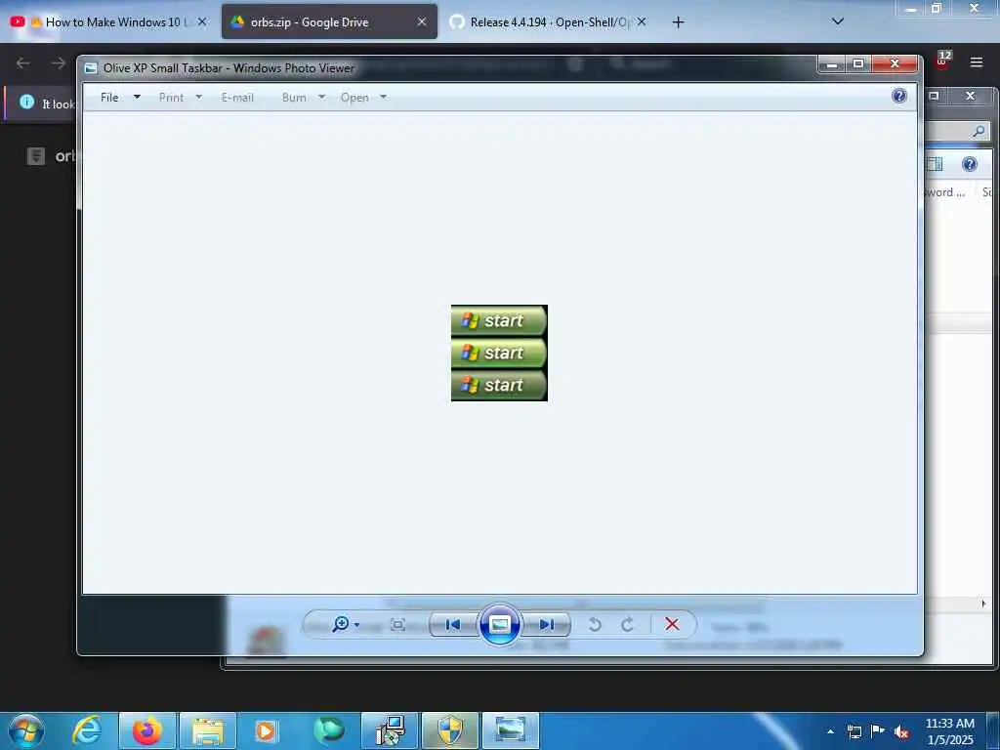Close the Open-Shell GitHub tab

coord(642,21)
